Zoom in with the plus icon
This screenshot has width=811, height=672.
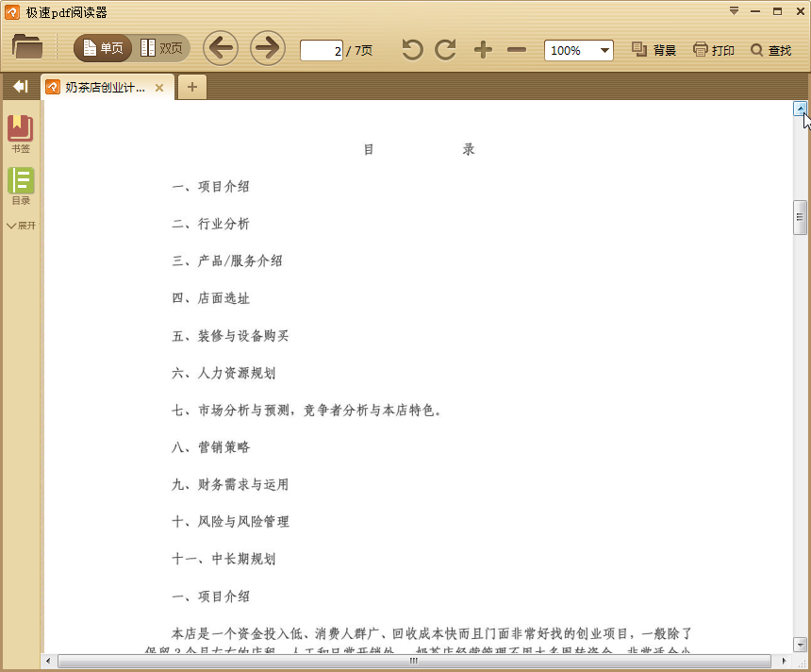pos(483,50)
